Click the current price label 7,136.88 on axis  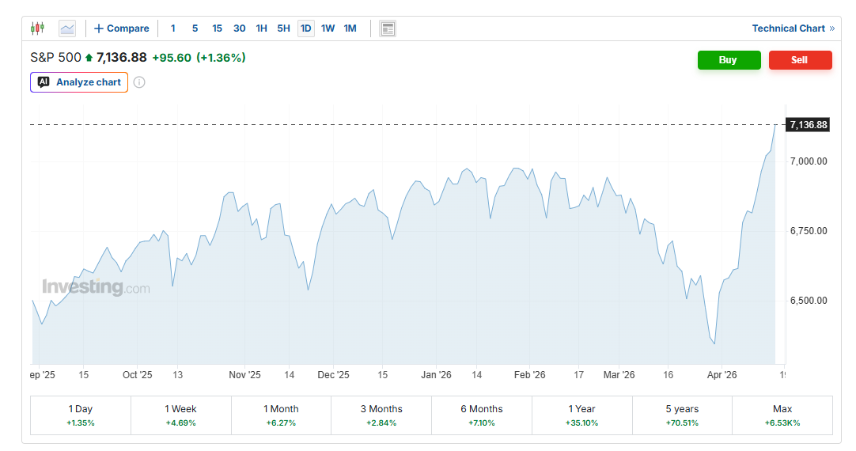click(808, 125)
